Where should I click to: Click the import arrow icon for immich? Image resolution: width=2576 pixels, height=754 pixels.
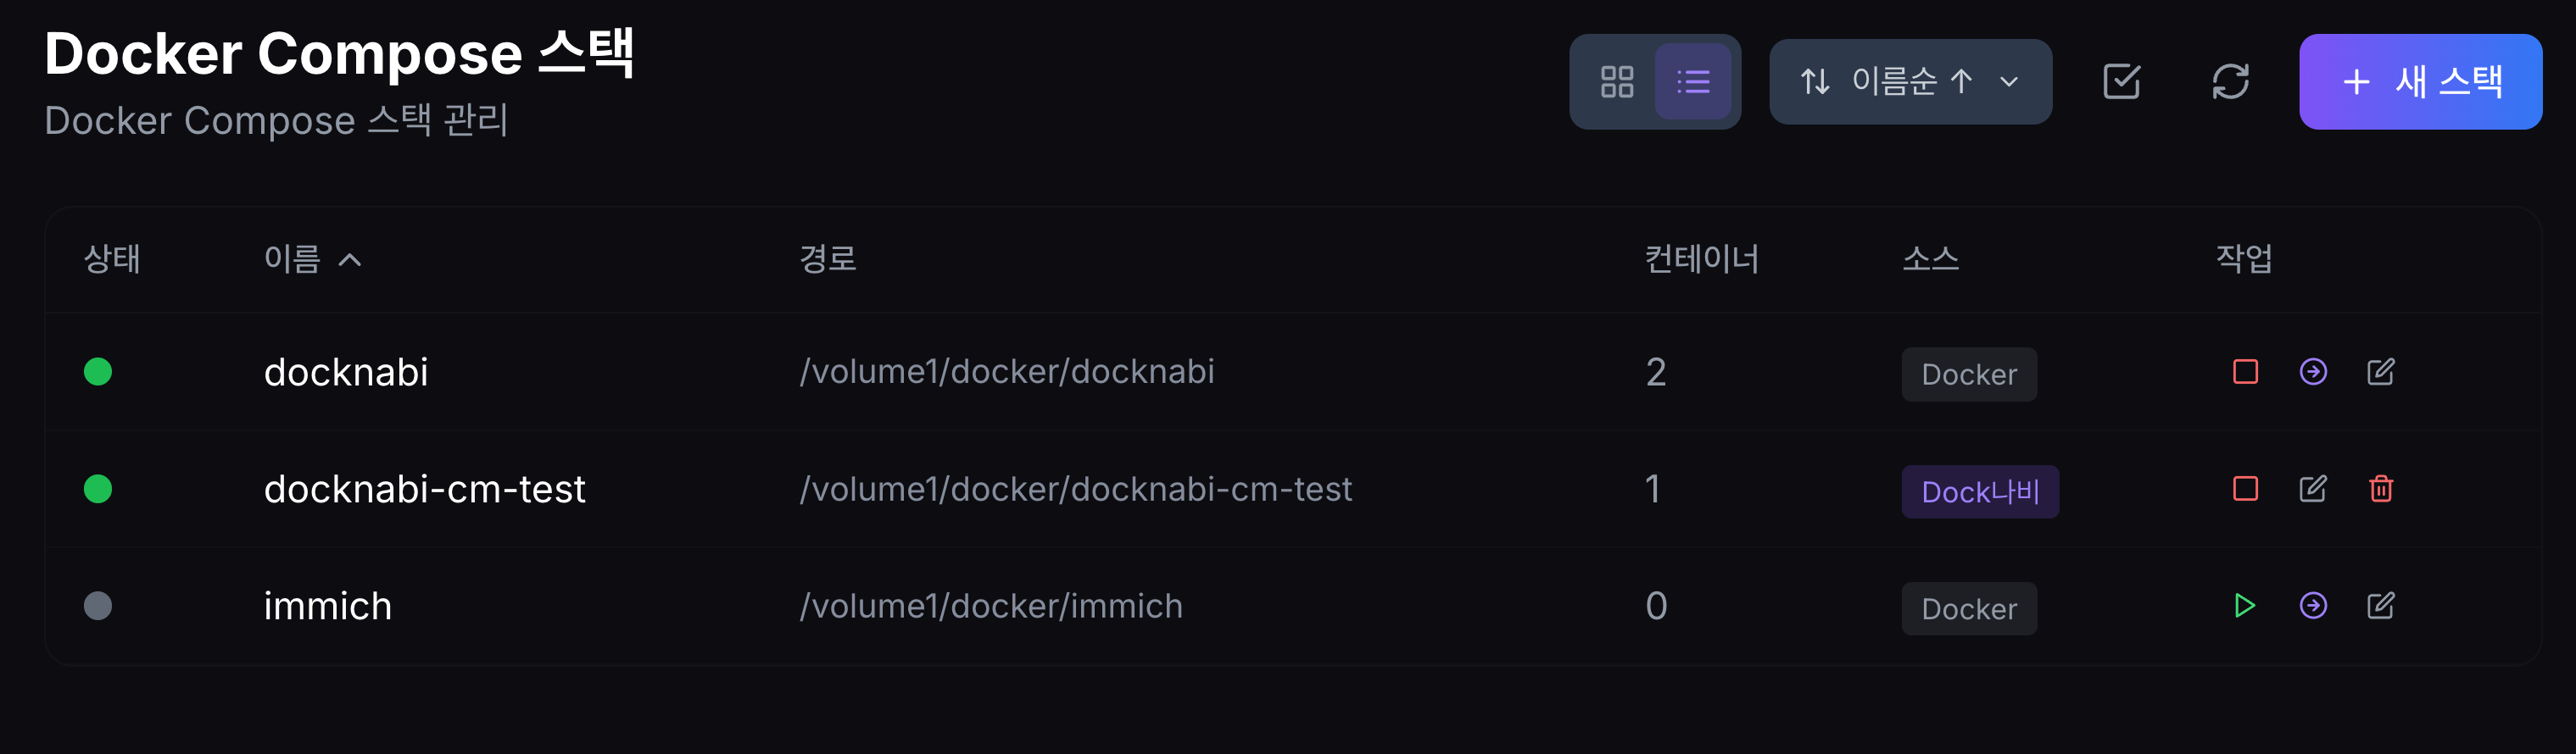tap(2313, 605)
